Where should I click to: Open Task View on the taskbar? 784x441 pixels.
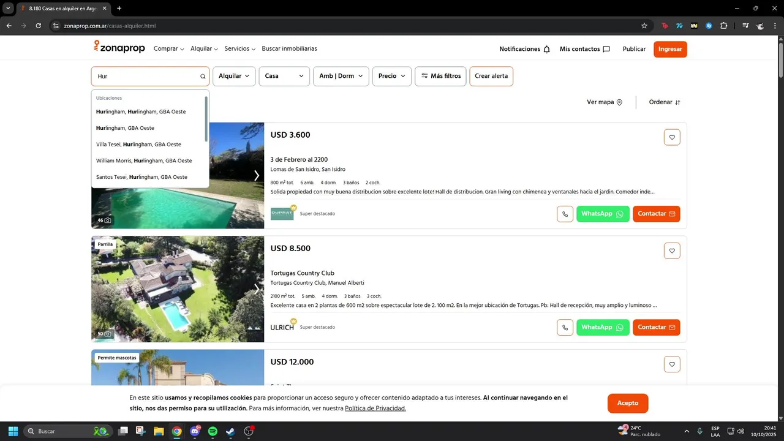(123, 431)
